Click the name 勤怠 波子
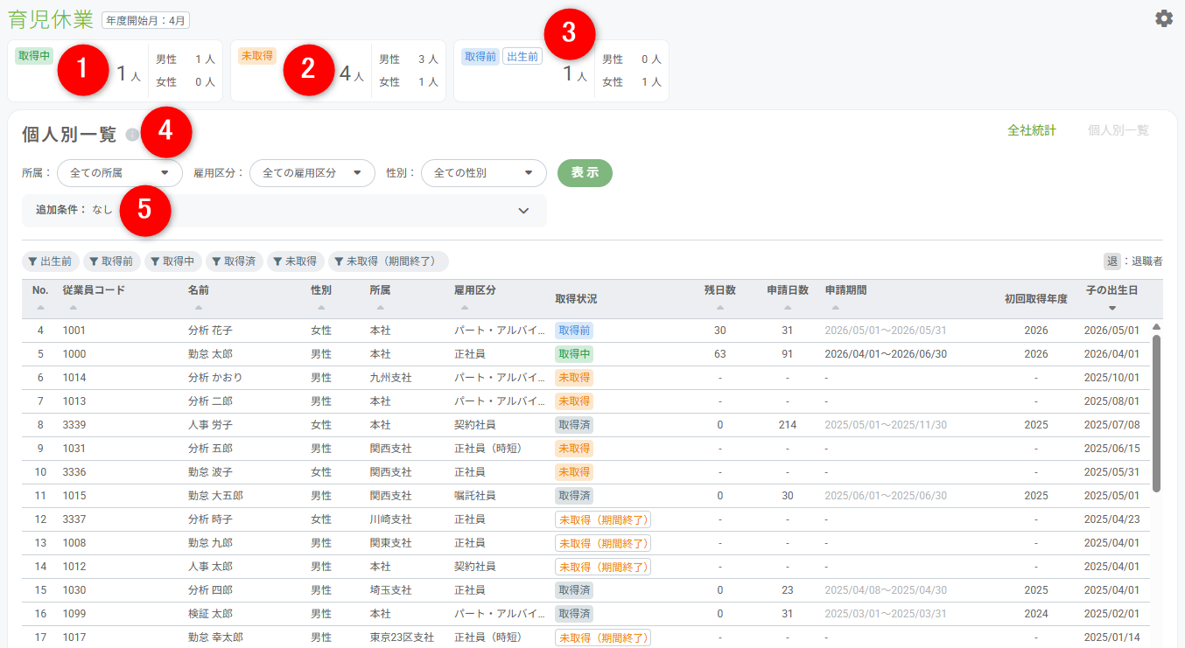Image resolution: width=1185 pixels, height=648 pixels. (210, 472)
